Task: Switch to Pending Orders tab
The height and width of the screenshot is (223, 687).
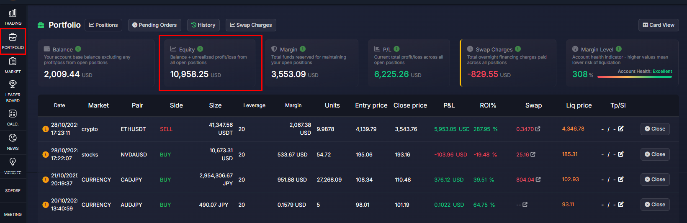Action: (154, 25)
